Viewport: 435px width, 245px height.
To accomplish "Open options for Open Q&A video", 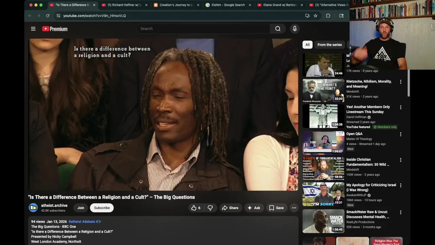I will (400, 134).
